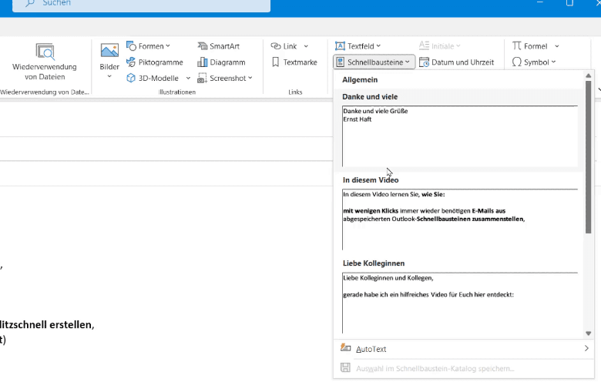This screenshot has width=601, height=382.
Task: Insert Datum und Uhrzeit
Action: click(456, 62)
